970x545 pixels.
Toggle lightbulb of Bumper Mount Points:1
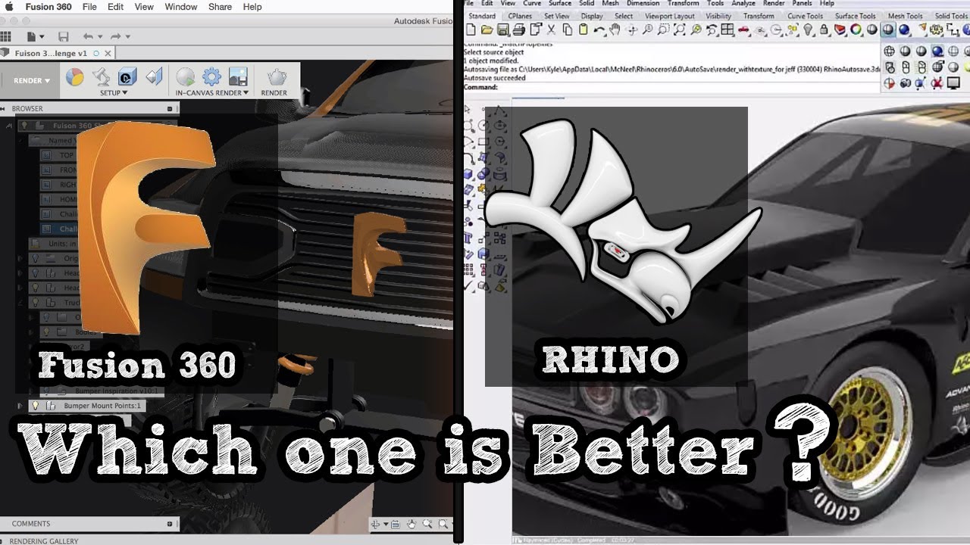tap(34, 406)
